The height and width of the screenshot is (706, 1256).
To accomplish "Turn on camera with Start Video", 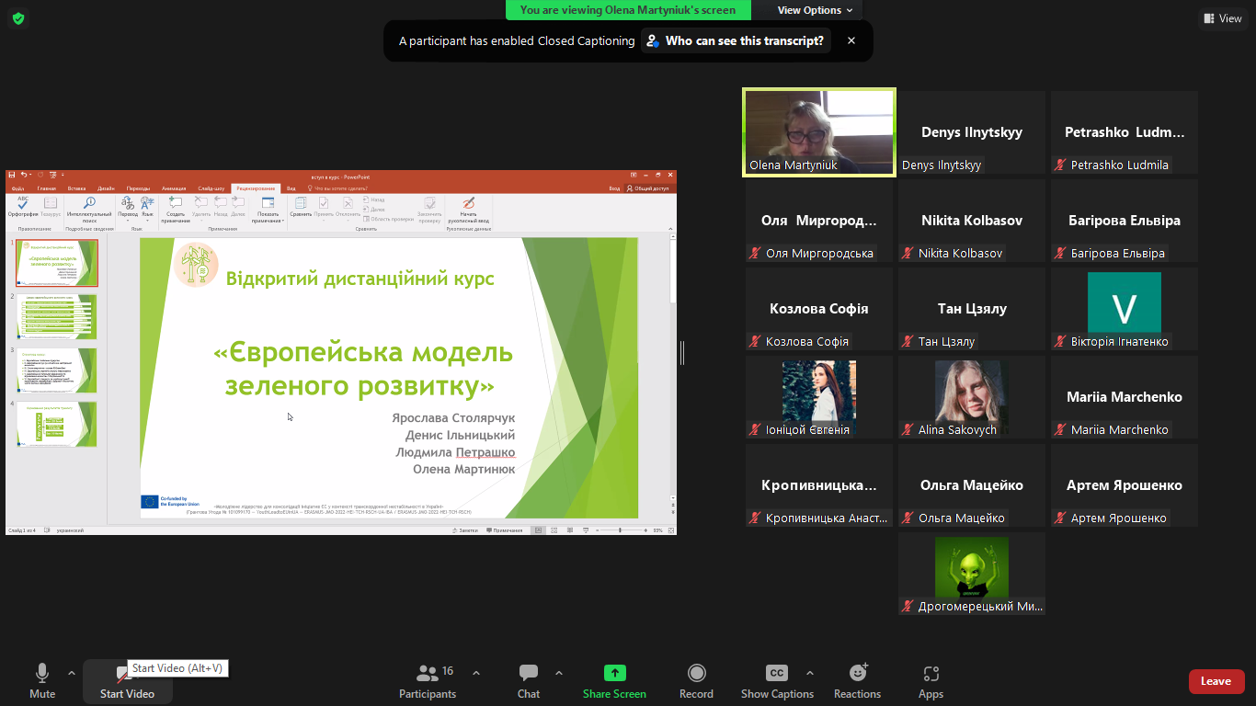I will [x=126, y=681].
